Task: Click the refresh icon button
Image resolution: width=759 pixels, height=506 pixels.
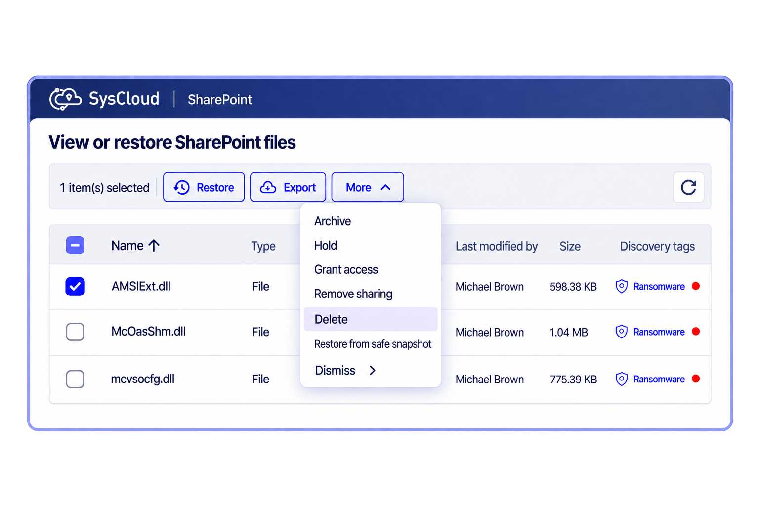Action: (x=688, y=187)
